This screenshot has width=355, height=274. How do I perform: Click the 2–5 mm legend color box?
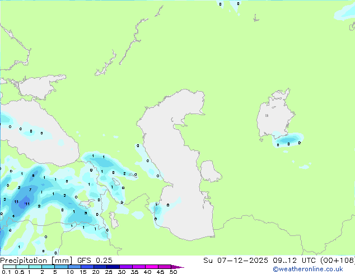pos(48,267)
